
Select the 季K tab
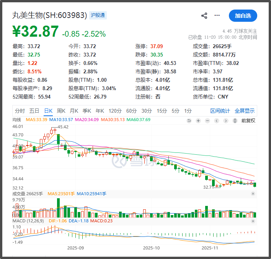point(87,111)
